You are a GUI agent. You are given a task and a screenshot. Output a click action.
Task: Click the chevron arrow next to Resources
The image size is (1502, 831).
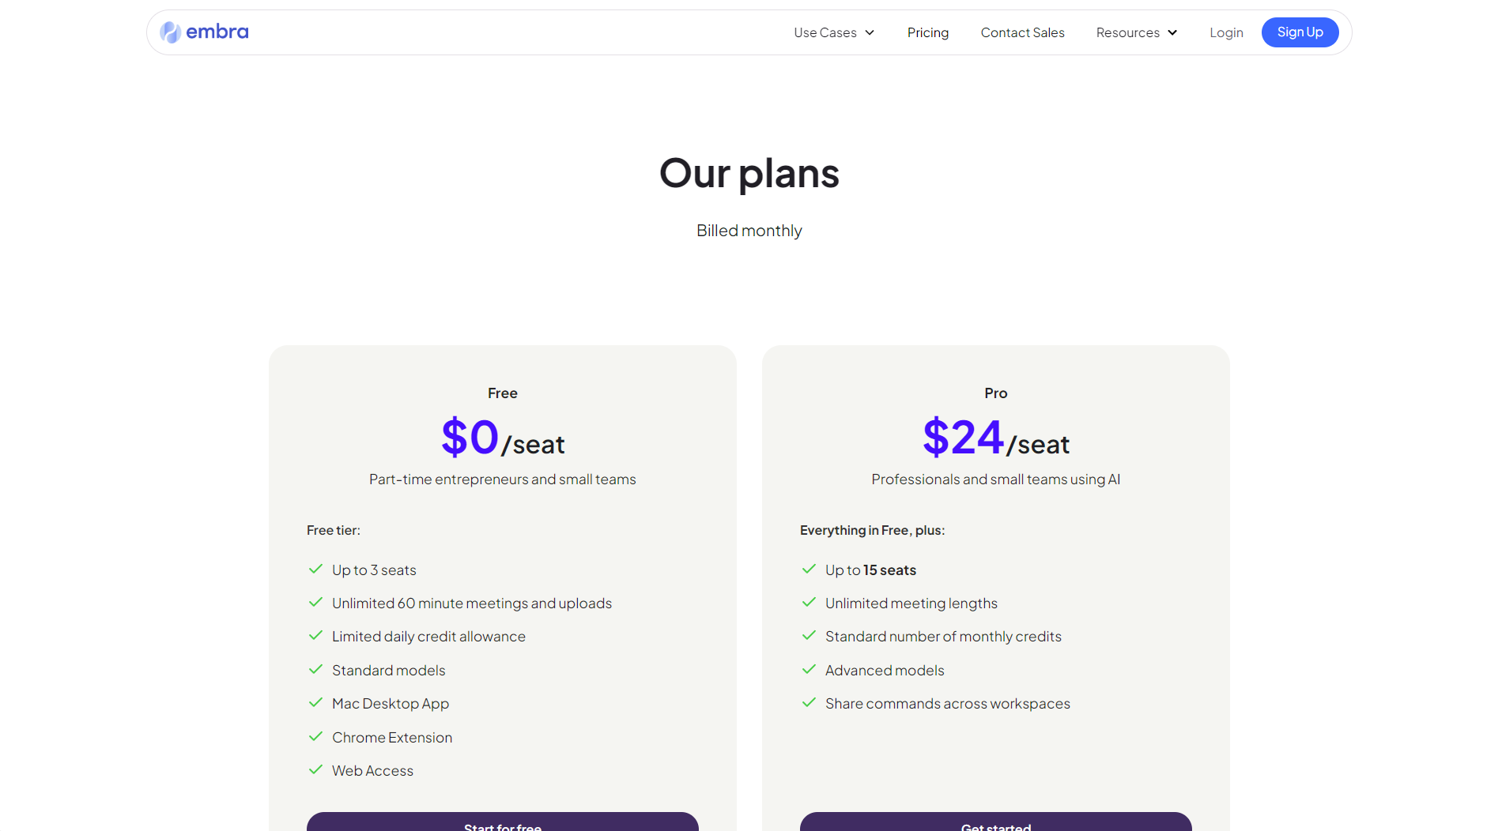coord(1172,32)
